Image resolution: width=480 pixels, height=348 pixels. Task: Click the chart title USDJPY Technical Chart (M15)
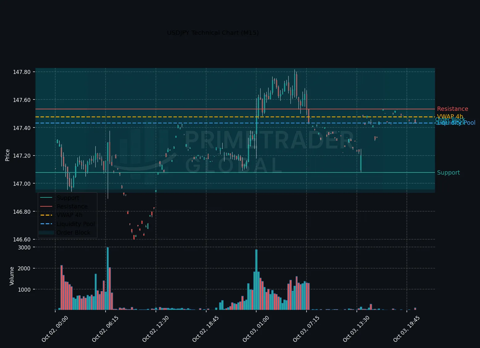[x=213, y=33]
